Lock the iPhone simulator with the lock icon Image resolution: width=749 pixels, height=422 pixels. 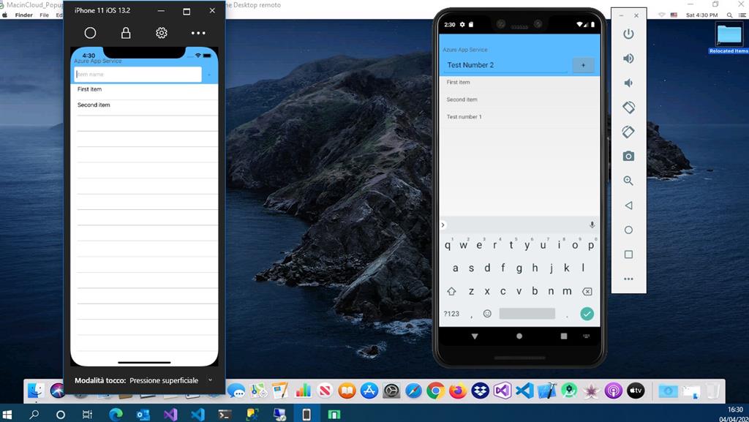tap(125, 32)
